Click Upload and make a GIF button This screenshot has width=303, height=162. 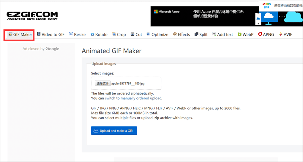click(114, 131)
